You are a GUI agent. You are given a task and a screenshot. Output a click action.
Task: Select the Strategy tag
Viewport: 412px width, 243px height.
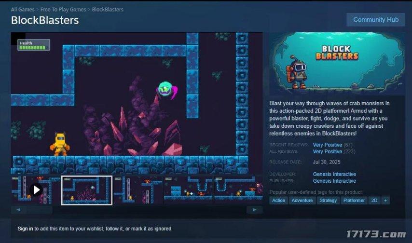click(x=328, y=200)
